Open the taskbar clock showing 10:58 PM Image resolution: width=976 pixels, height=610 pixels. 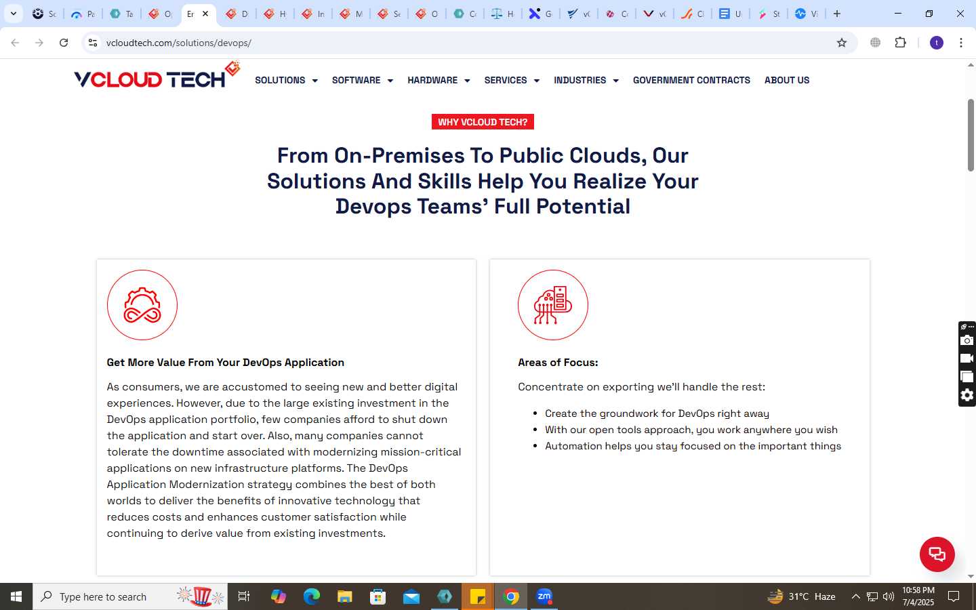coord(918,596)
